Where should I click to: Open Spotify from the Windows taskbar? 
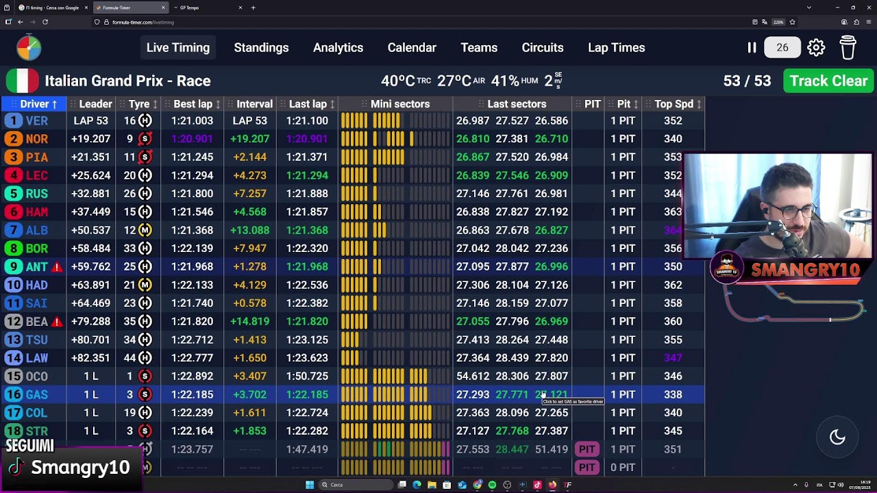tap(492, 485)
